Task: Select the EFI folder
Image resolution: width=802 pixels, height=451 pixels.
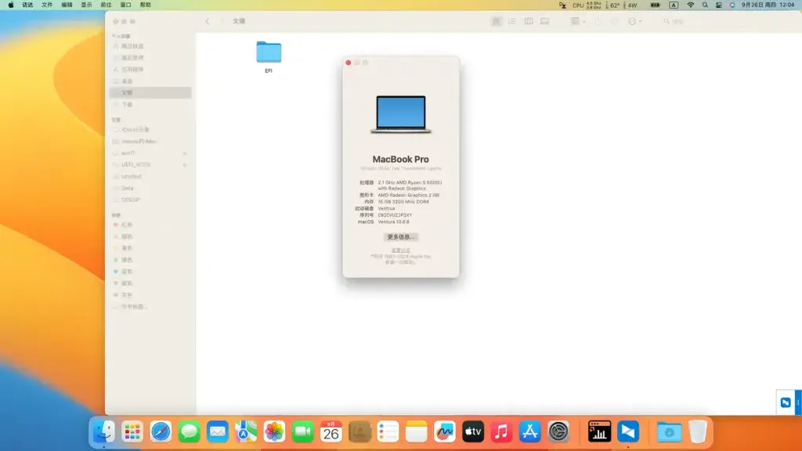Action: click(269, 56)
